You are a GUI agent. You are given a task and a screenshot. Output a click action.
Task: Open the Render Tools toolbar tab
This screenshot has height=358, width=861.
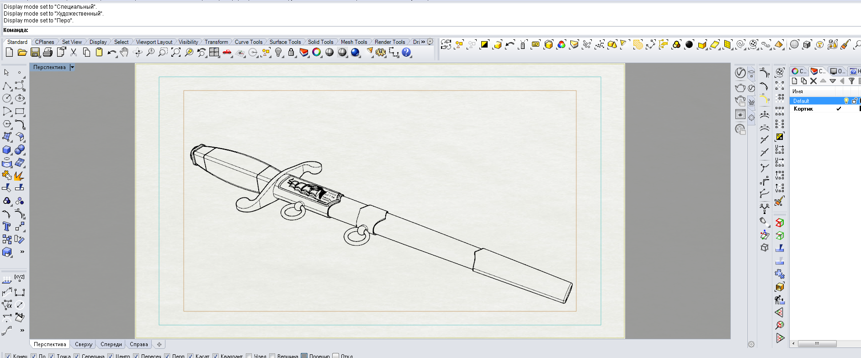pyautogui.click(x=390, y=42)
